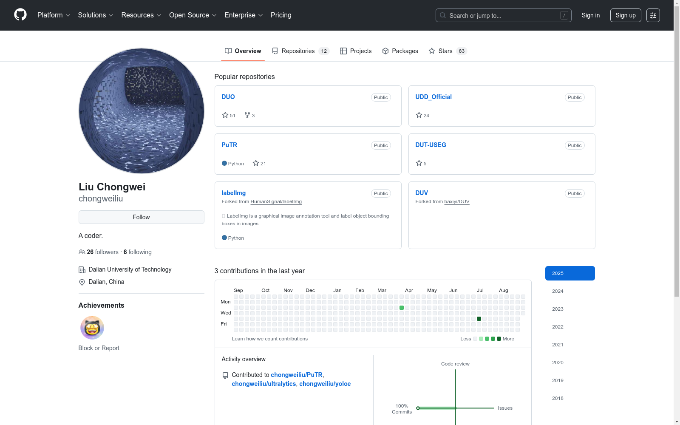Switch to the Projects tab
This screenshot has width=680, height=425.
point(356,51)
